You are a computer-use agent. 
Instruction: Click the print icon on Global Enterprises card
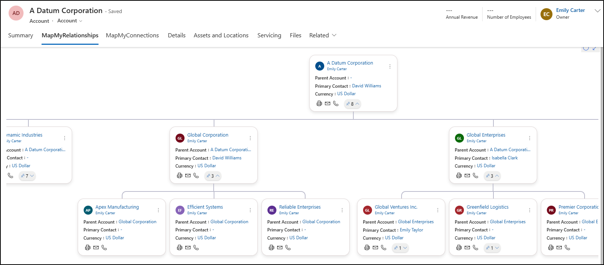pos(459,175)
